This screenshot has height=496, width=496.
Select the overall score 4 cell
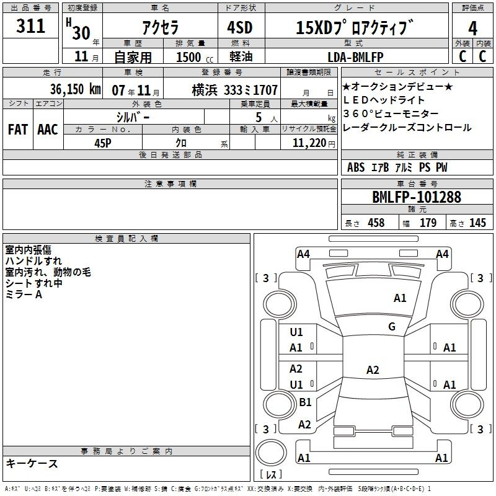[472, 28]
